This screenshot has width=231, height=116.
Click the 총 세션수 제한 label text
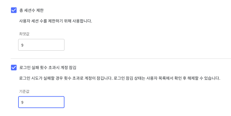(x=31, y=10)
